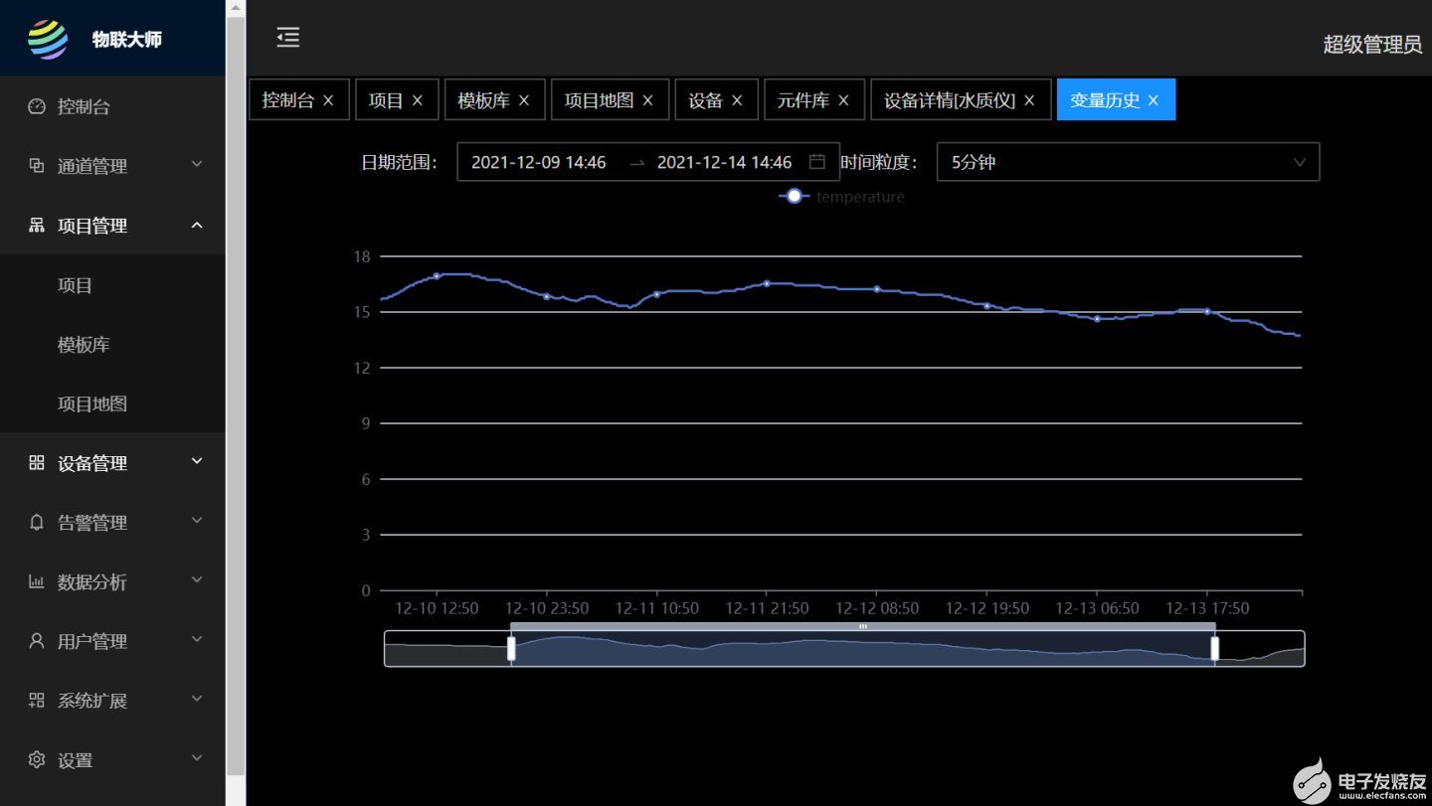
Task: Open 项目地图 submenu item in sidebar
Action: point(112,404)
